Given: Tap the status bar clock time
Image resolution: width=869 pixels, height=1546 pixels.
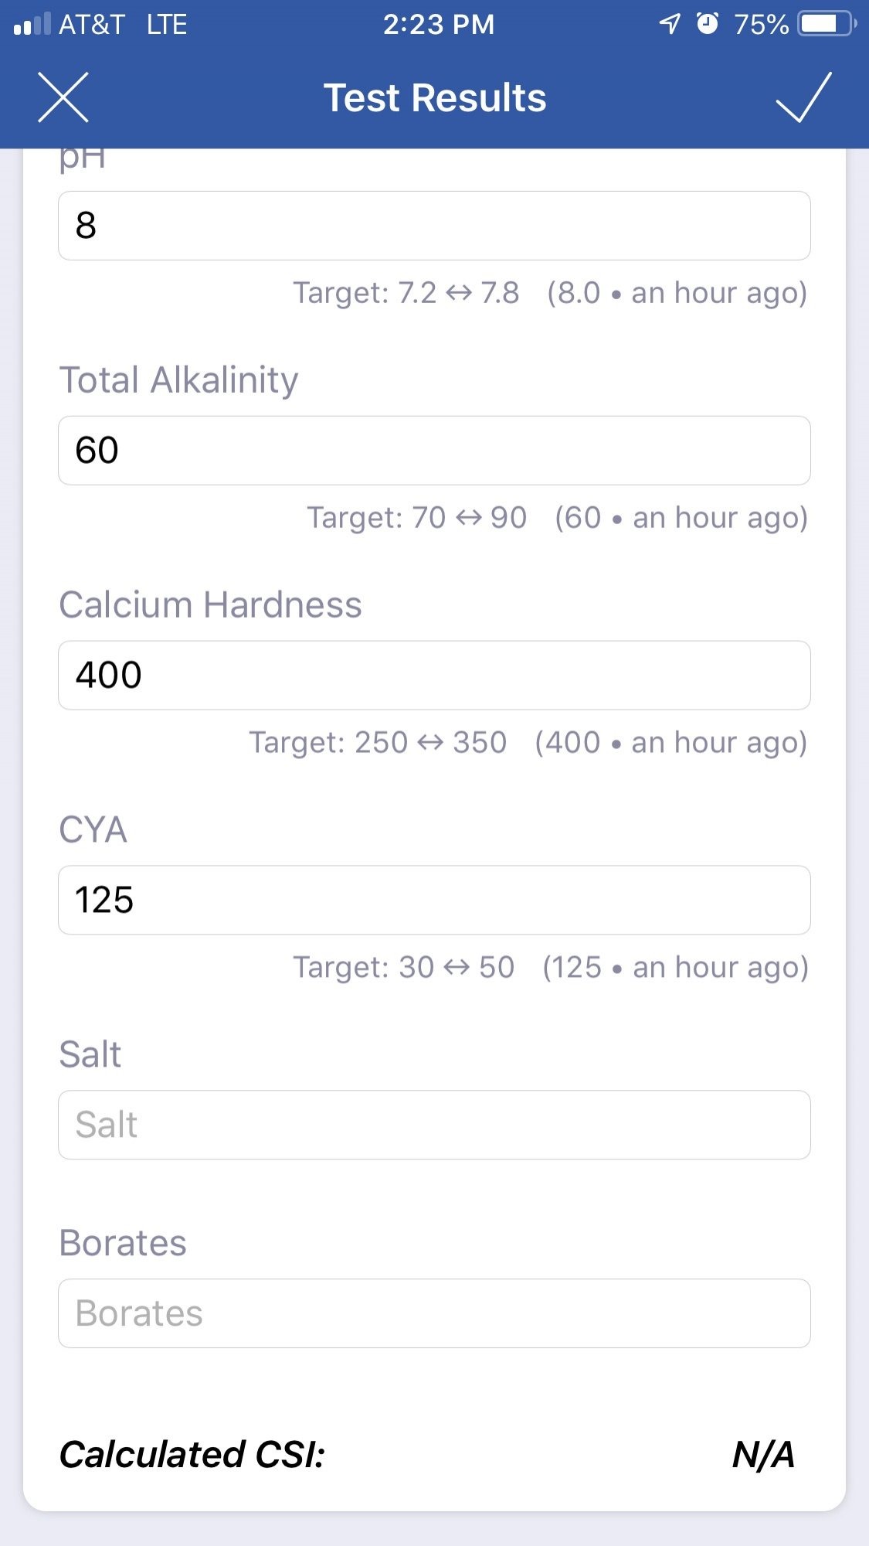Looking at the screenshot, I should [439, 25].
